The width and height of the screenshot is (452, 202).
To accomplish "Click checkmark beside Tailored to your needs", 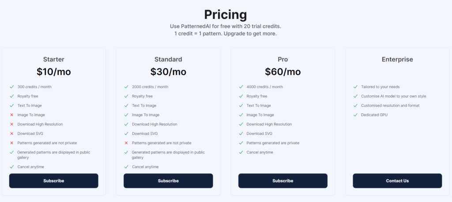I will click(x=355, y=87).
